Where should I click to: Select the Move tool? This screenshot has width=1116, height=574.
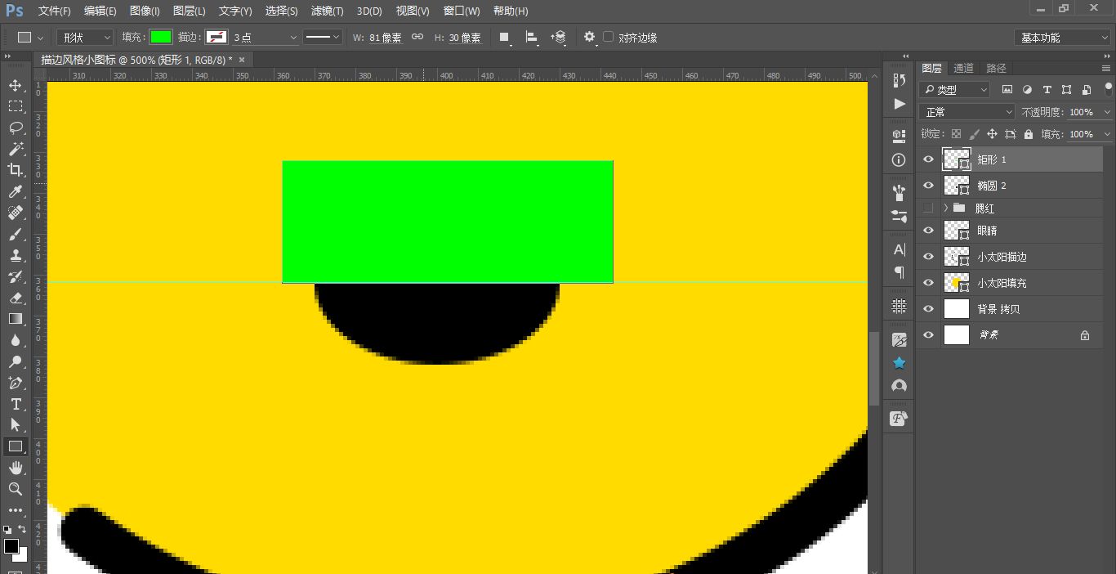[x=15, y=85]
